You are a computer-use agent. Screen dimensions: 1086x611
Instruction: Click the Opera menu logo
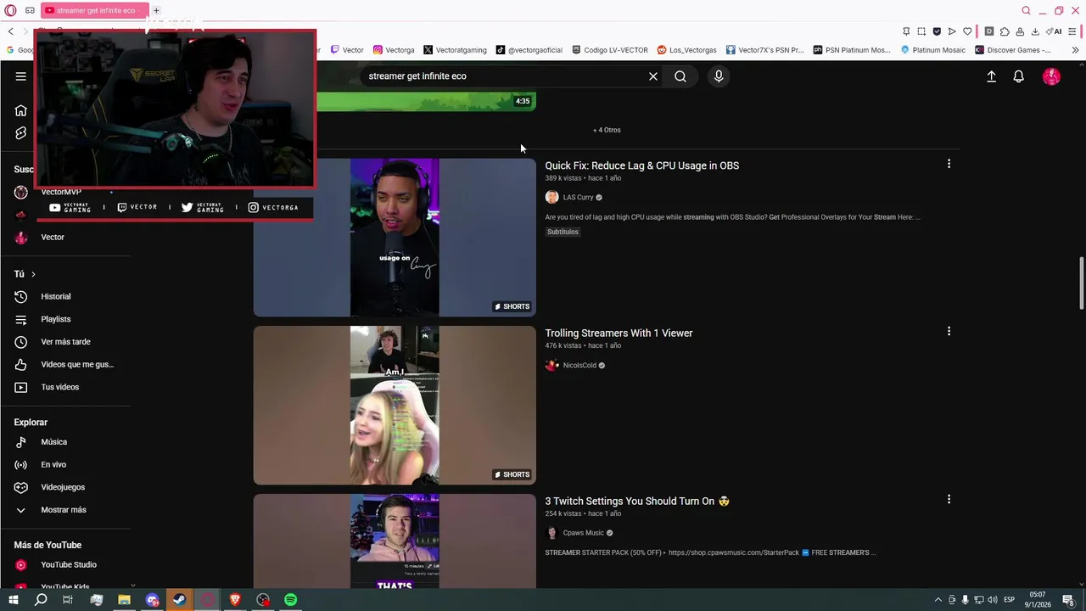pyautogui.click(x=10, y=10)
